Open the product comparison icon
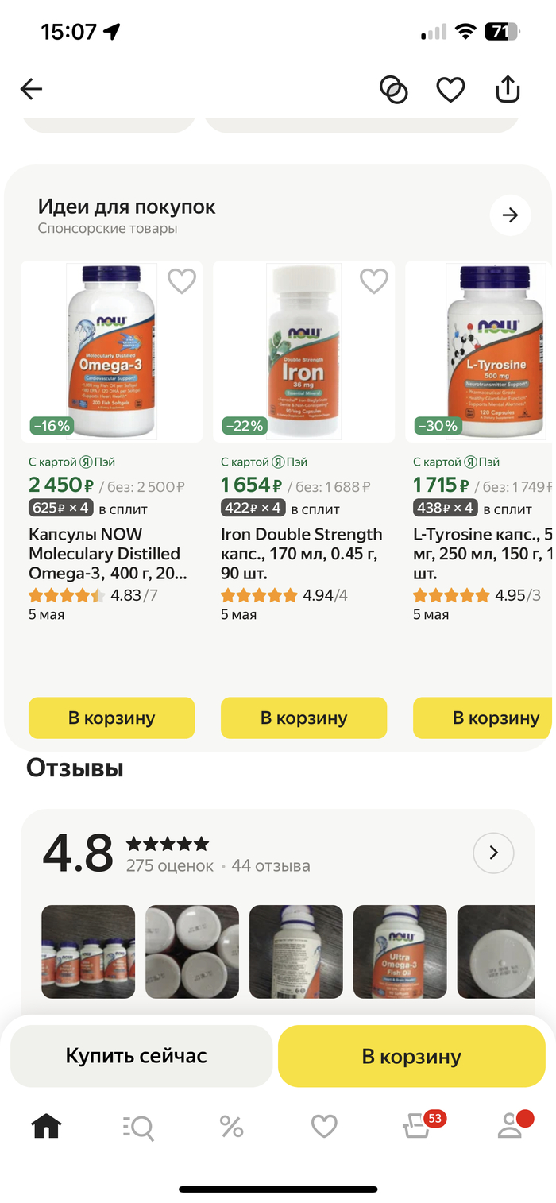This screenshot has height=1203, width=556. [x=393, y=89]
